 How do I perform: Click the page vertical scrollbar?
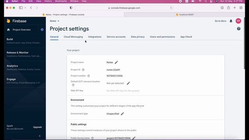click(x=244, y=43)
